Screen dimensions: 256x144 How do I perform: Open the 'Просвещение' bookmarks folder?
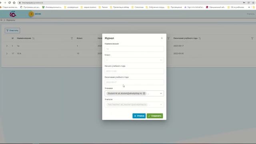point(175,7)
